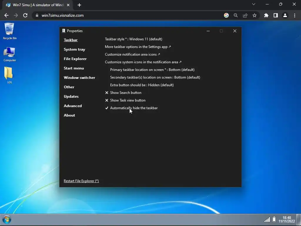Image resolution: width=301 pixels, height=226 pixels.
Task: Click the taskbar clock showing 18:48
Action: click(287, 220)
